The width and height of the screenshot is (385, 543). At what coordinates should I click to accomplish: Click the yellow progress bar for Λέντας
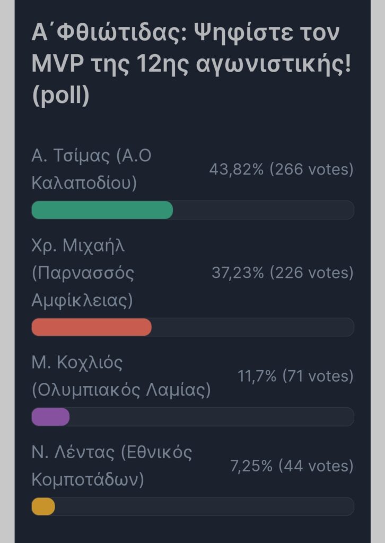tap(43, 506)
